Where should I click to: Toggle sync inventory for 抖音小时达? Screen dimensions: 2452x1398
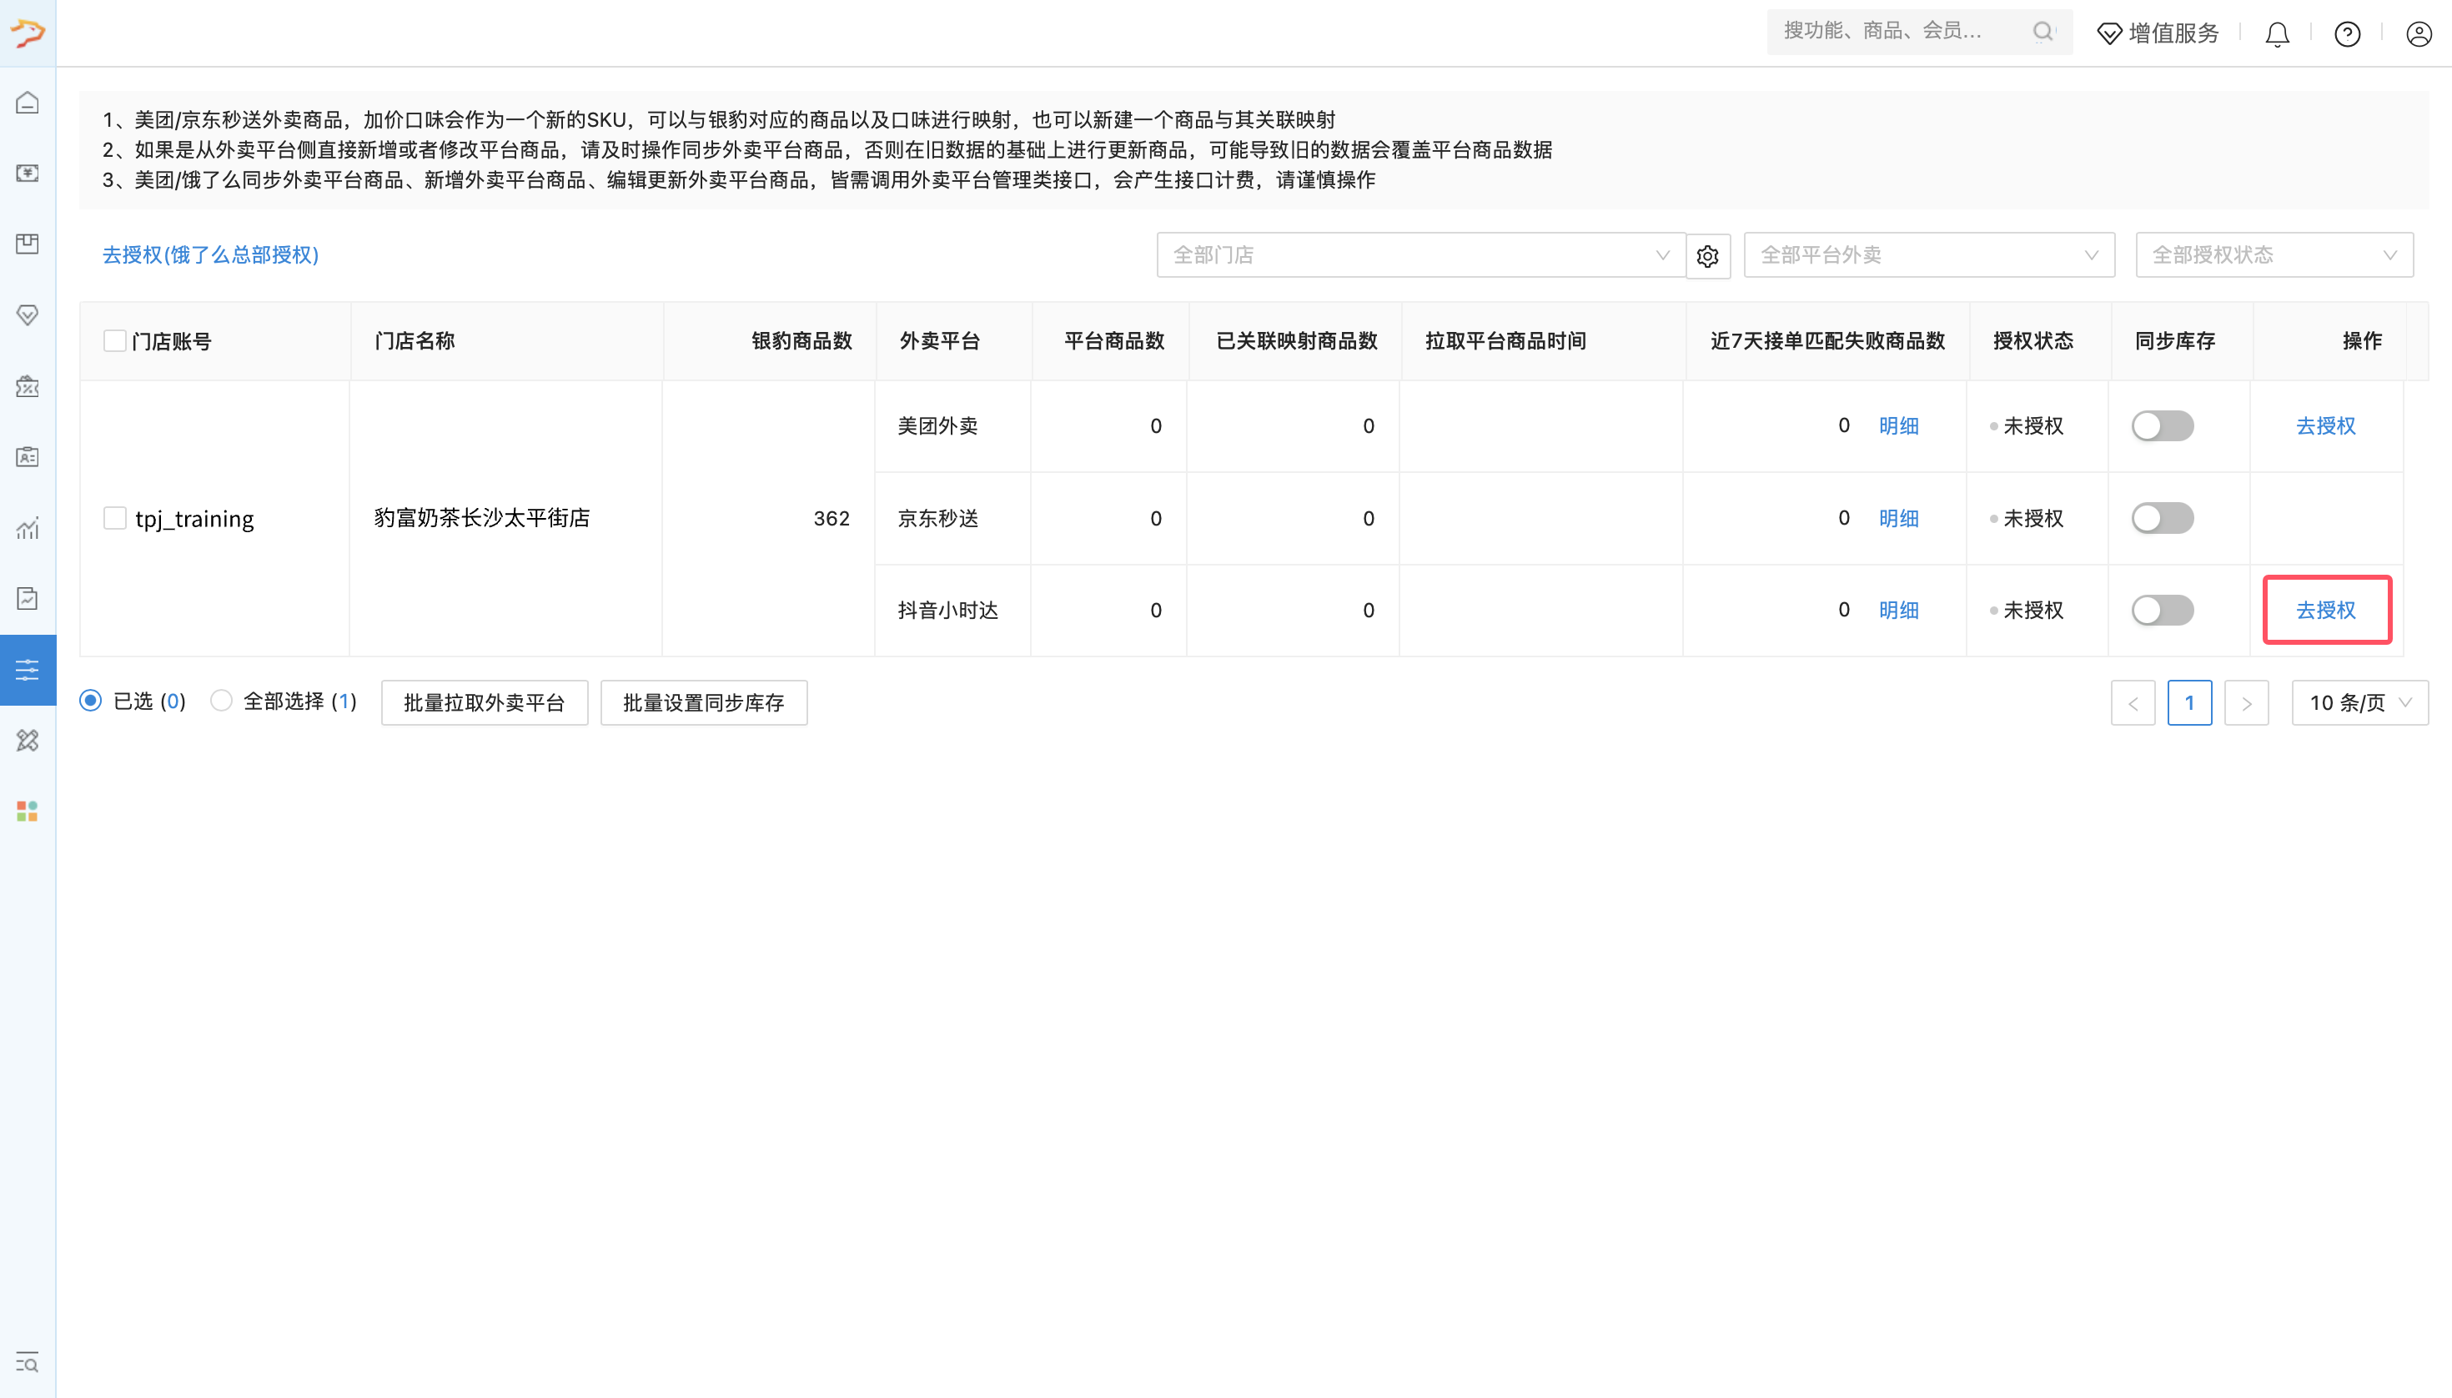[x=2162, y=610]
